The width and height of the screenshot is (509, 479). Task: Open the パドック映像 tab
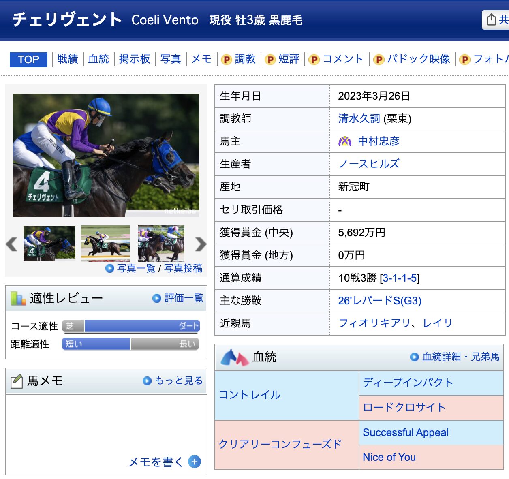(419, 59)
